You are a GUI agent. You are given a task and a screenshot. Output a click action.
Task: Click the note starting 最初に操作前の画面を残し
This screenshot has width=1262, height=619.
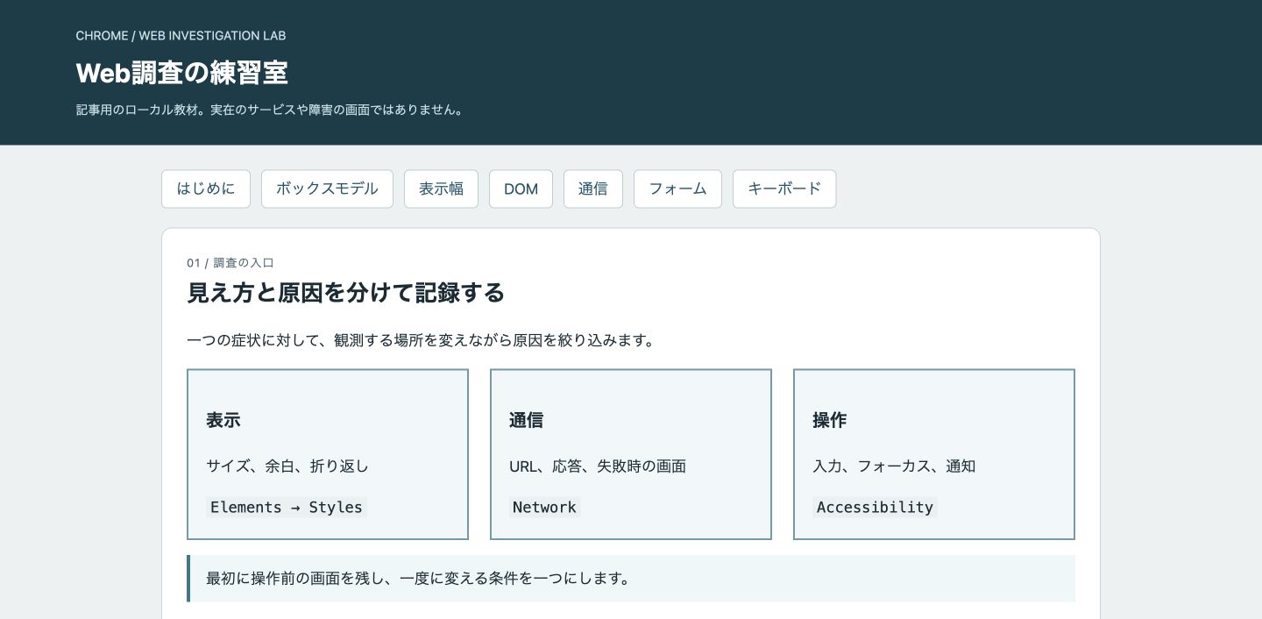tap(631, 579)
